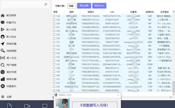Tick the checkbox for row 124

[x=54, y=16]
